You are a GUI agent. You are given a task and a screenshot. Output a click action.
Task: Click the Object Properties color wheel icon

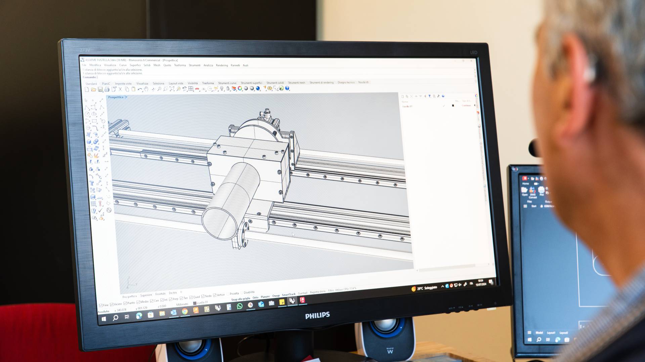pyautogui.click(x=240, y=88)
